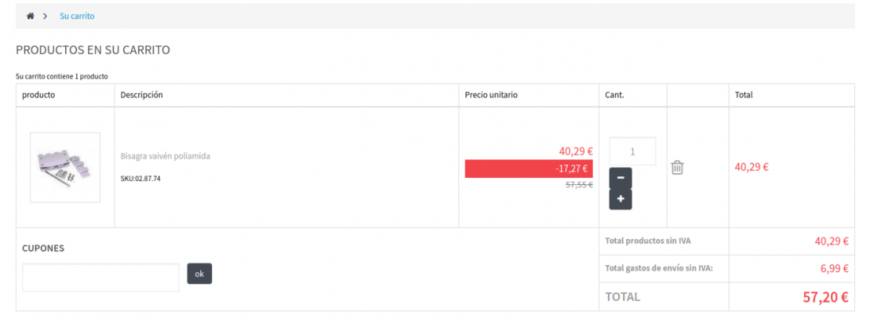Open the Bisagra vaivén poliamida product link
This screenshot has width=874, height=323.
[165, 156]
